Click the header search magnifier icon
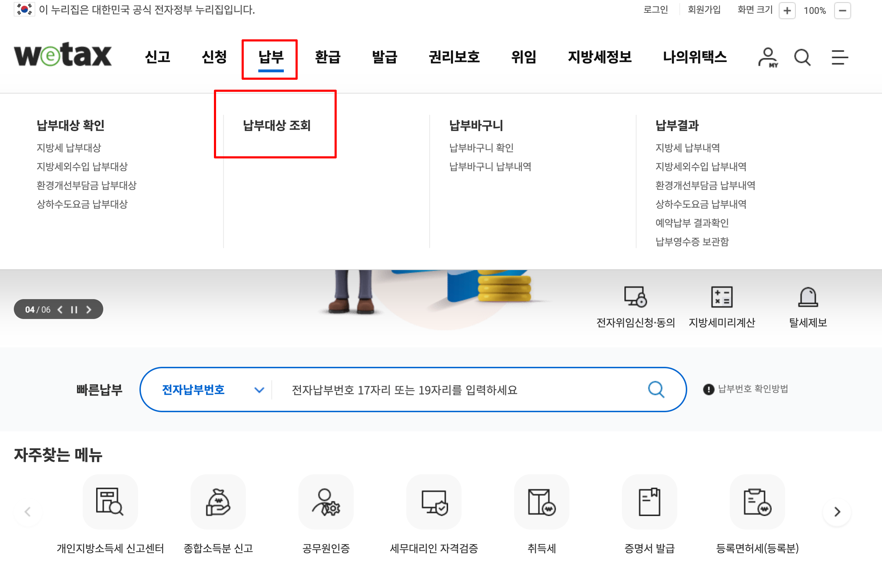The image size is (882, 577). (x=802, y=57)
